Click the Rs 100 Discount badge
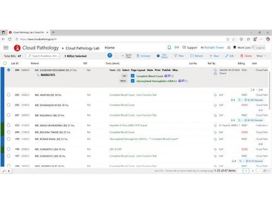This screenshot has height=204, width=272. click(x=254, y=120)
